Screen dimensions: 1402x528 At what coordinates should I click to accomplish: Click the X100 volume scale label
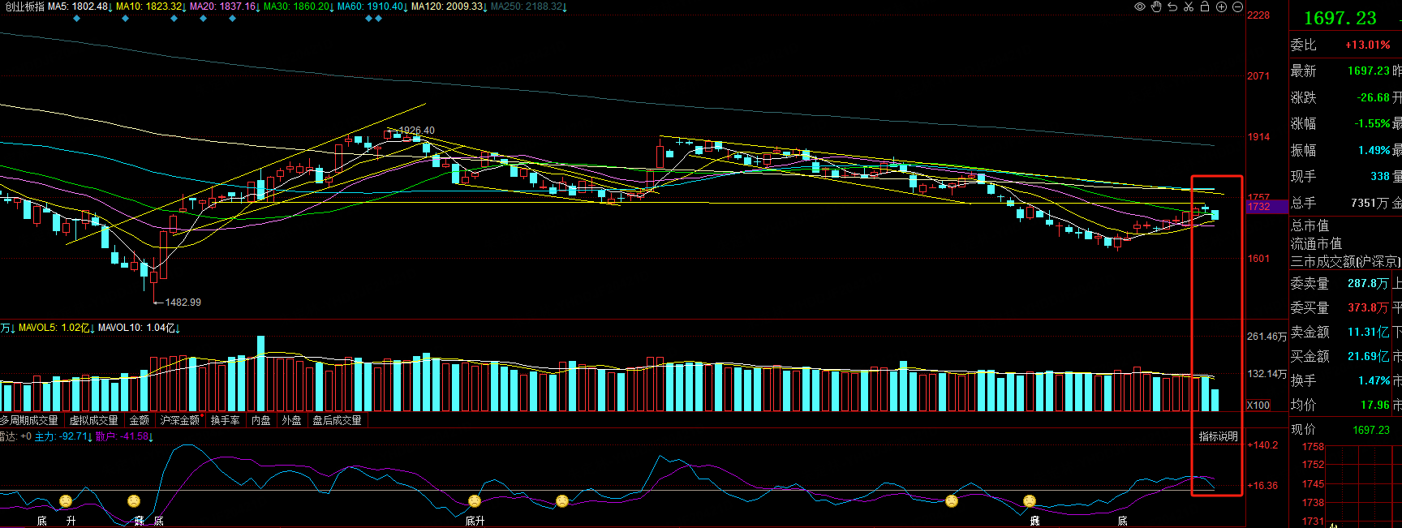coord(1258,405)
